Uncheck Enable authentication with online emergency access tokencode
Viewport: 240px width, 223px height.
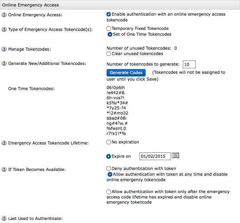click(109, 14)
